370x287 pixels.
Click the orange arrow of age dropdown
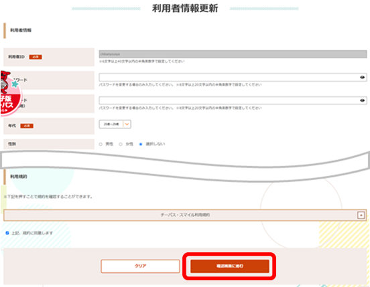click(x=127, y=124)
